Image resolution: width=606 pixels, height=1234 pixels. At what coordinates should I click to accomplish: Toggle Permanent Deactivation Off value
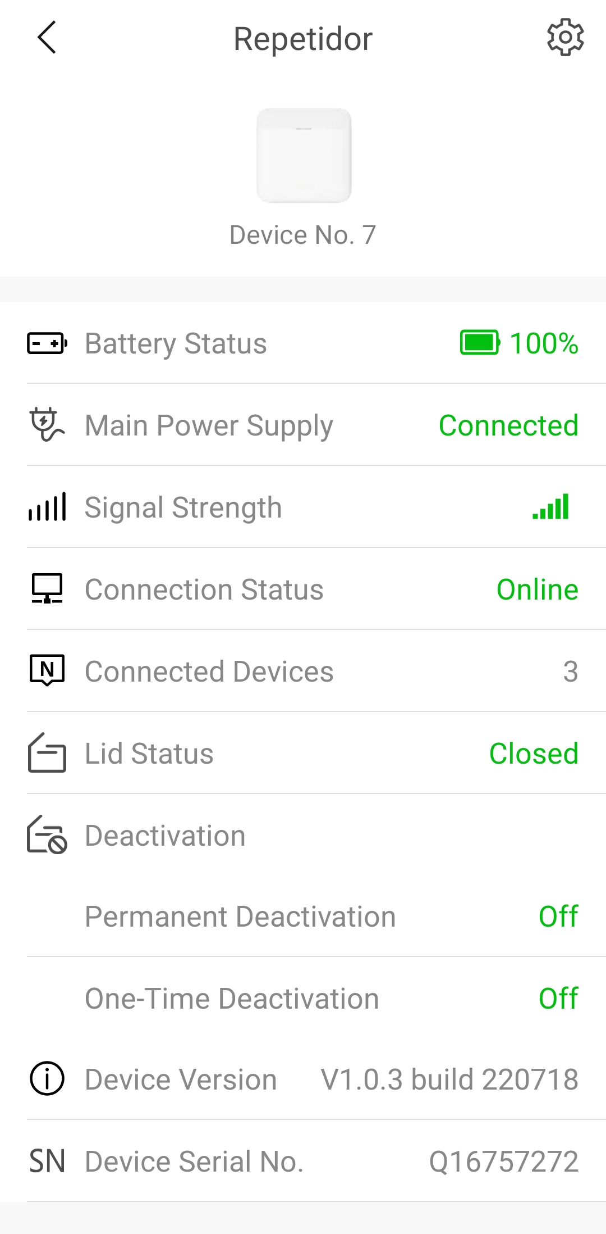[558, 917]
